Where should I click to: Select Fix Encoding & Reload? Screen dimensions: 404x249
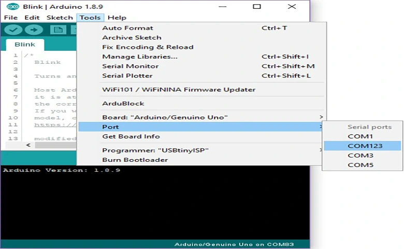(x=201, y=47)
